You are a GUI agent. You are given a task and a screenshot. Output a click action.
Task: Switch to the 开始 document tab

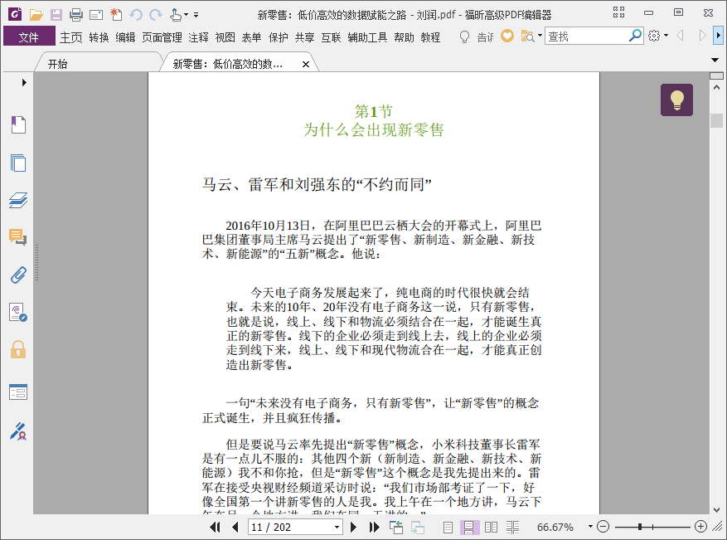(57, 64)
